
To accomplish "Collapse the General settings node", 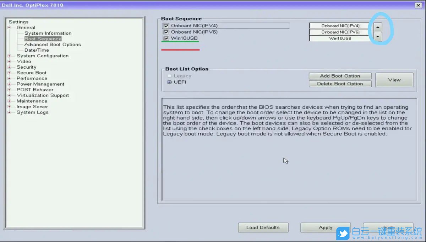I will click(10, 28).
